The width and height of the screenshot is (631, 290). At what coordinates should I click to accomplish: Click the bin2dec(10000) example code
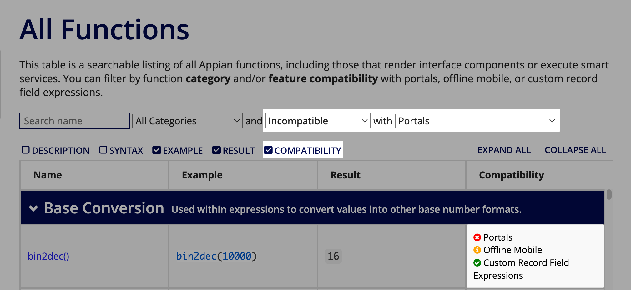tap(216, 256)
